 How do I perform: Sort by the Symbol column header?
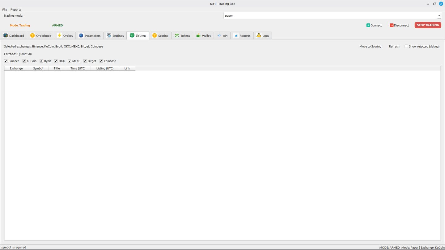point(38,68)
